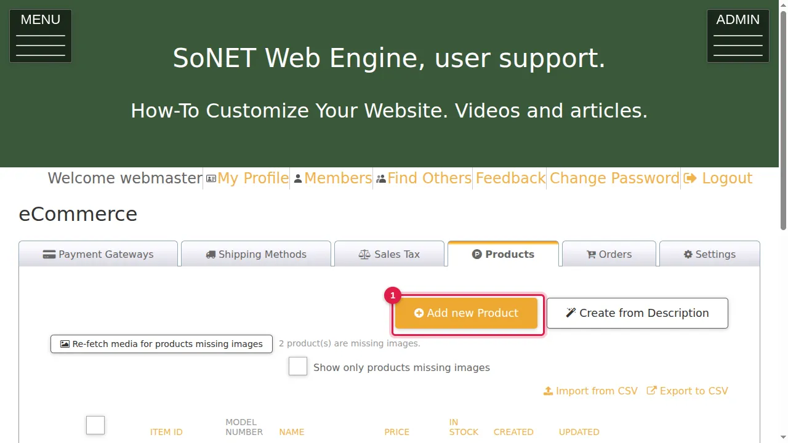
Task: Click the image icon on Re-fetch media button
Action: (65, 344)
